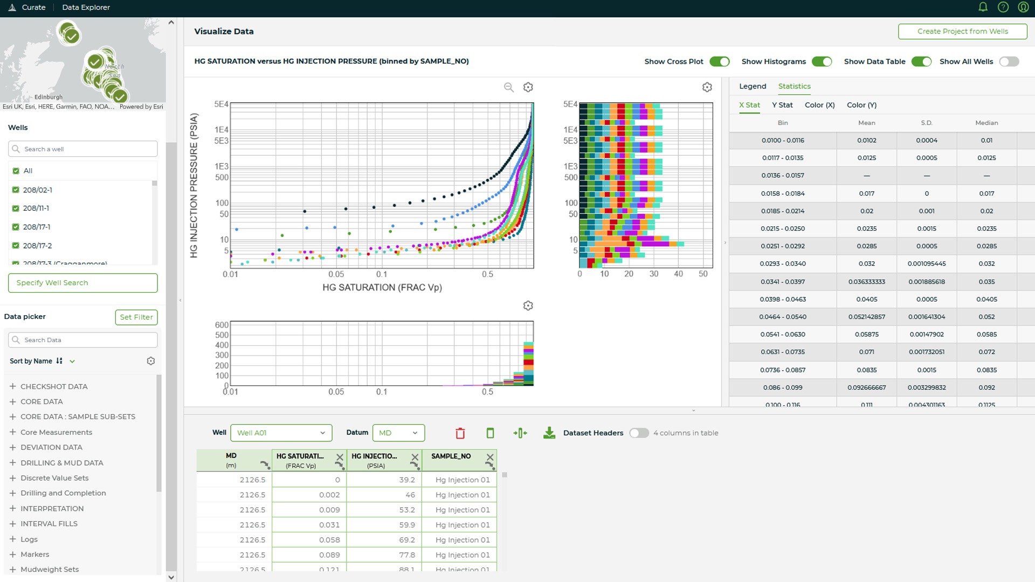Open the Datum MD dropdown
1035x582 pixels.
[398, 433]
